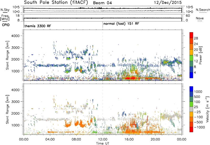
Task: Click the '100' tick on Velocity colorbar
Action: tap(197, 102)
